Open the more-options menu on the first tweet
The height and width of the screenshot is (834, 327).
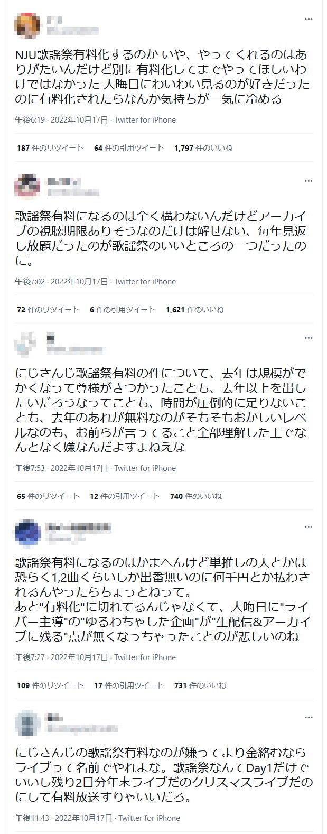(x=308, y=19)
